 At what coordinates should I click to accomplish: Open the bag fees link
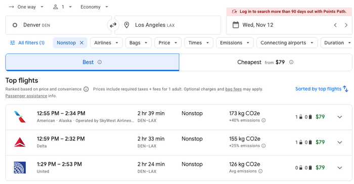(234, 89)
